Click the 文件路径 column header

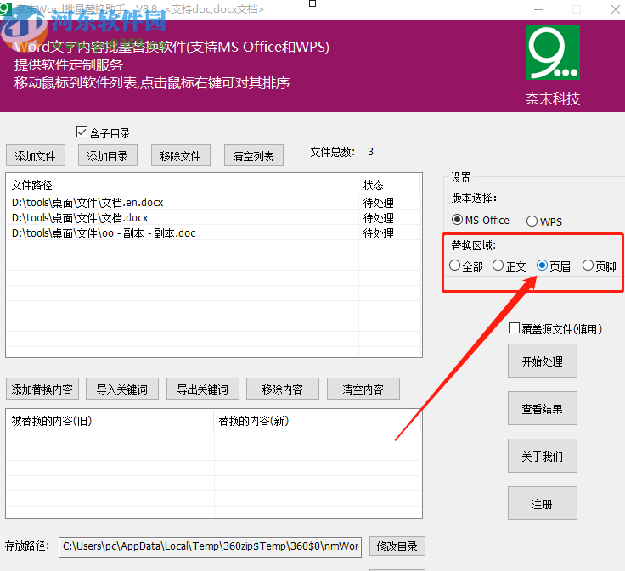183,185
